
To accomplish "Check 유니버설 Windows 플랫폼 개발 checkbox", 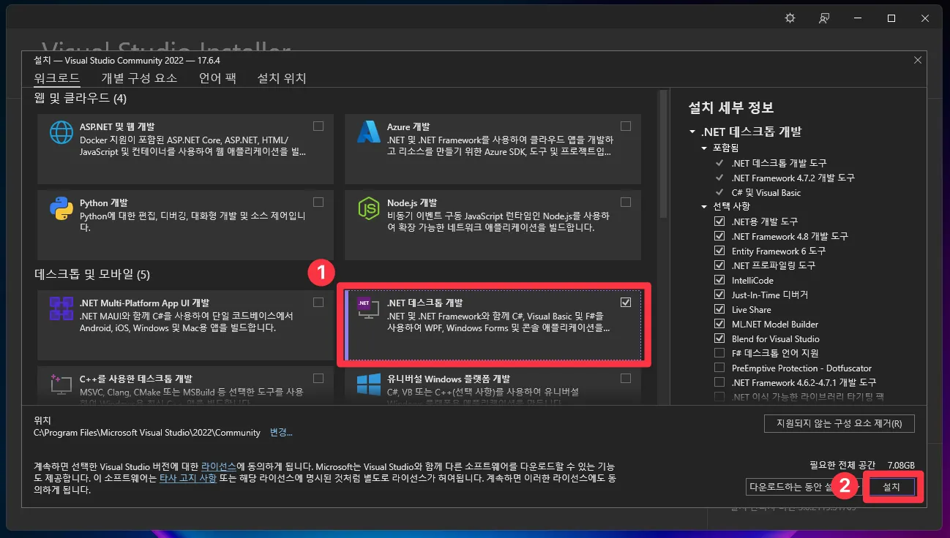I will [x=626, y=378].
